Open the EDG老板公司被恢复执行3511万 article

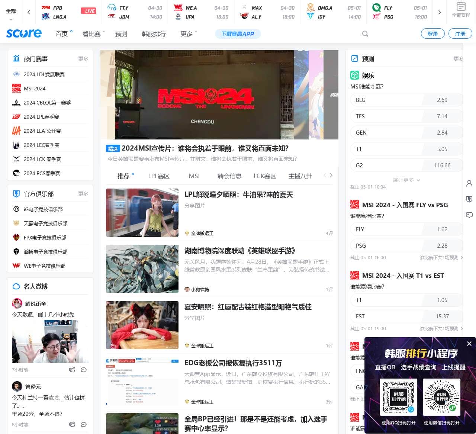pyautogui.click(x=233, y=363)
